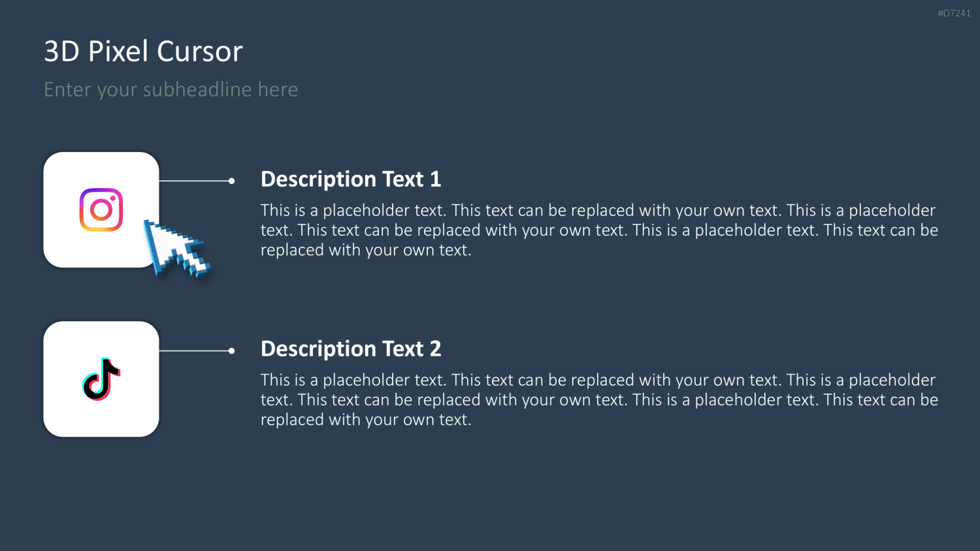Screen dimensions: 980x551
Task: Click the digit '2' in Description Text 2
Action: 435,349
